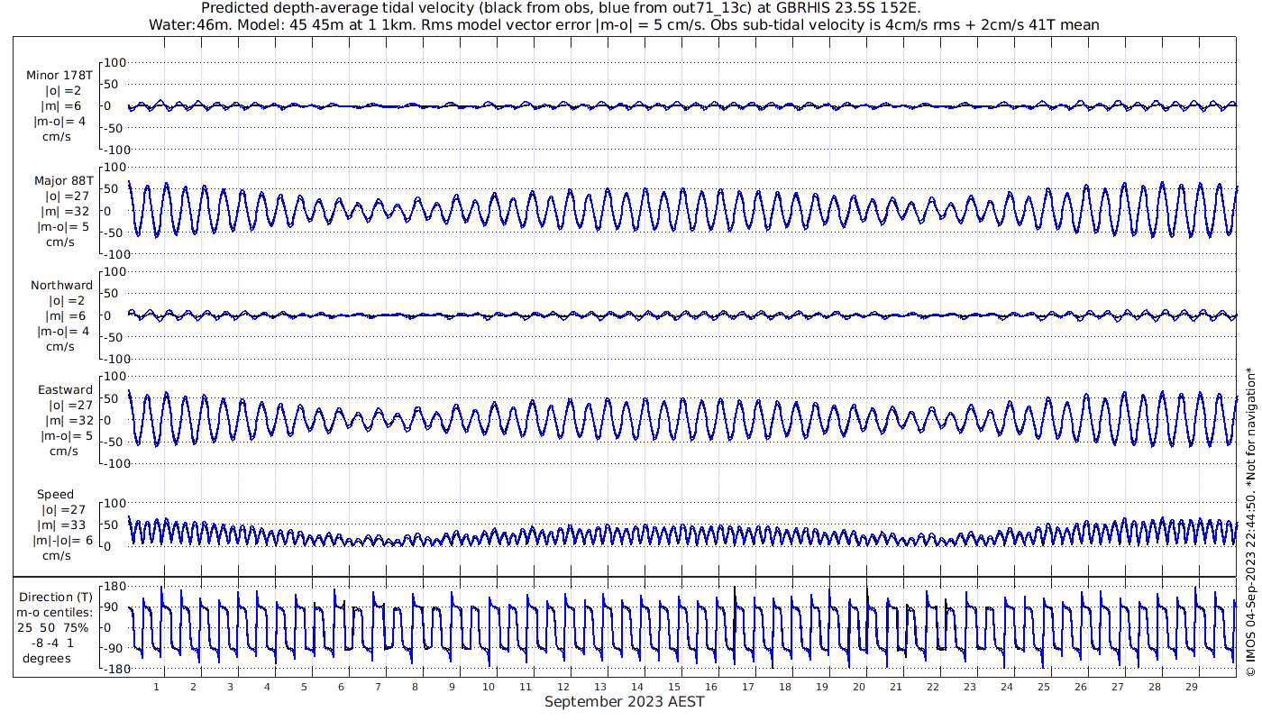Click day 15 on the date axis
This screenshot has height=721, width=1262.
click(x=673, y=687)
